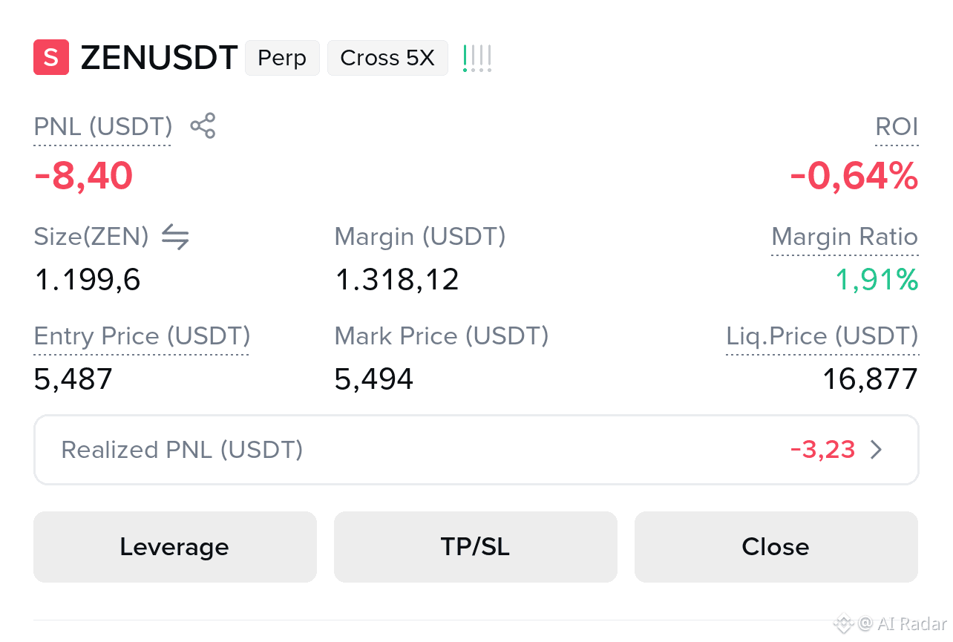
Task: Click the Margin Ratio label
Action: [845, 238]
